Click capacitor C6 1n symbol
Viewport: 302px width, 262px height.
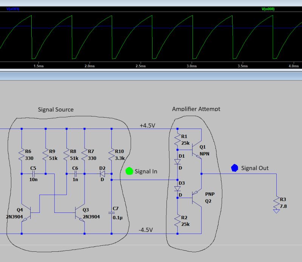point(75,174)
